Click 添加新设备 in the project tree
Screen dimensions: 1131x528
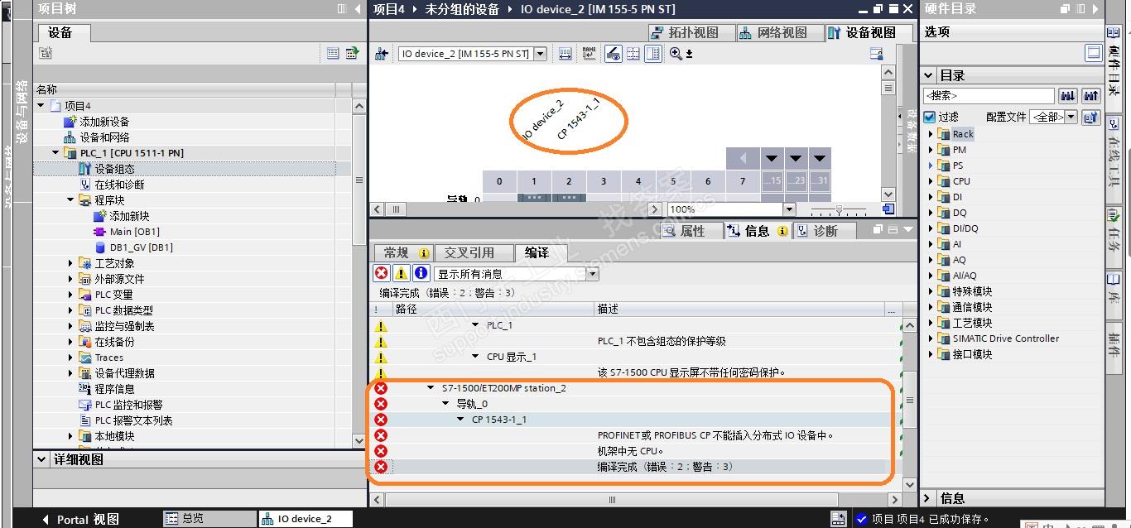pos(104,122)
